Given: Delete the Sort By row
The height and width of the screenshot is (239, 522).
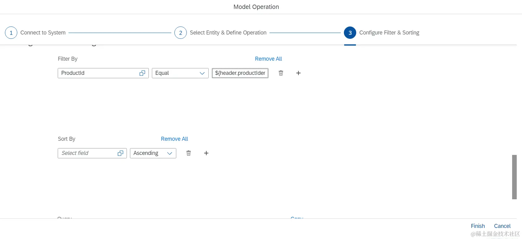Looking at the screenshot, I should click(x=189, y=153).
